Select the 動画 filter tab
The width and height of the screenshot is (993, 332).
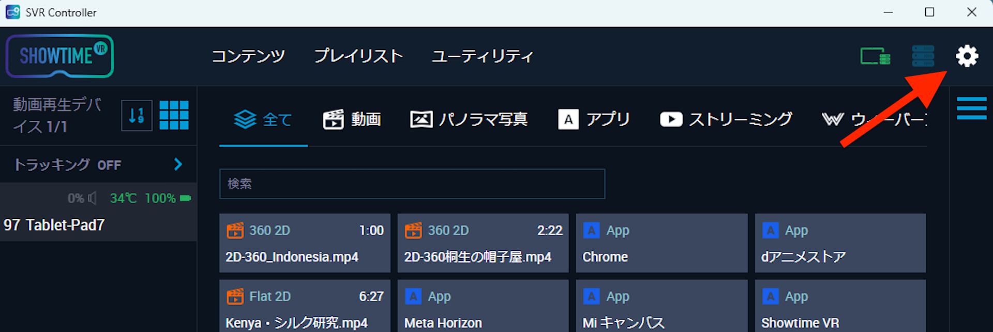(x=352, y=120)
